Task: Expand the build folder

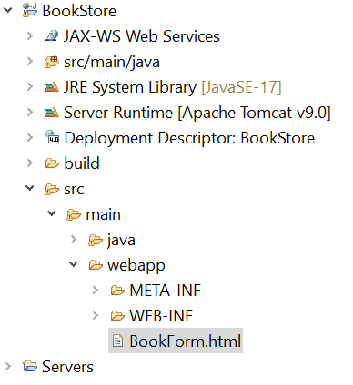Action: coord(30,163)
